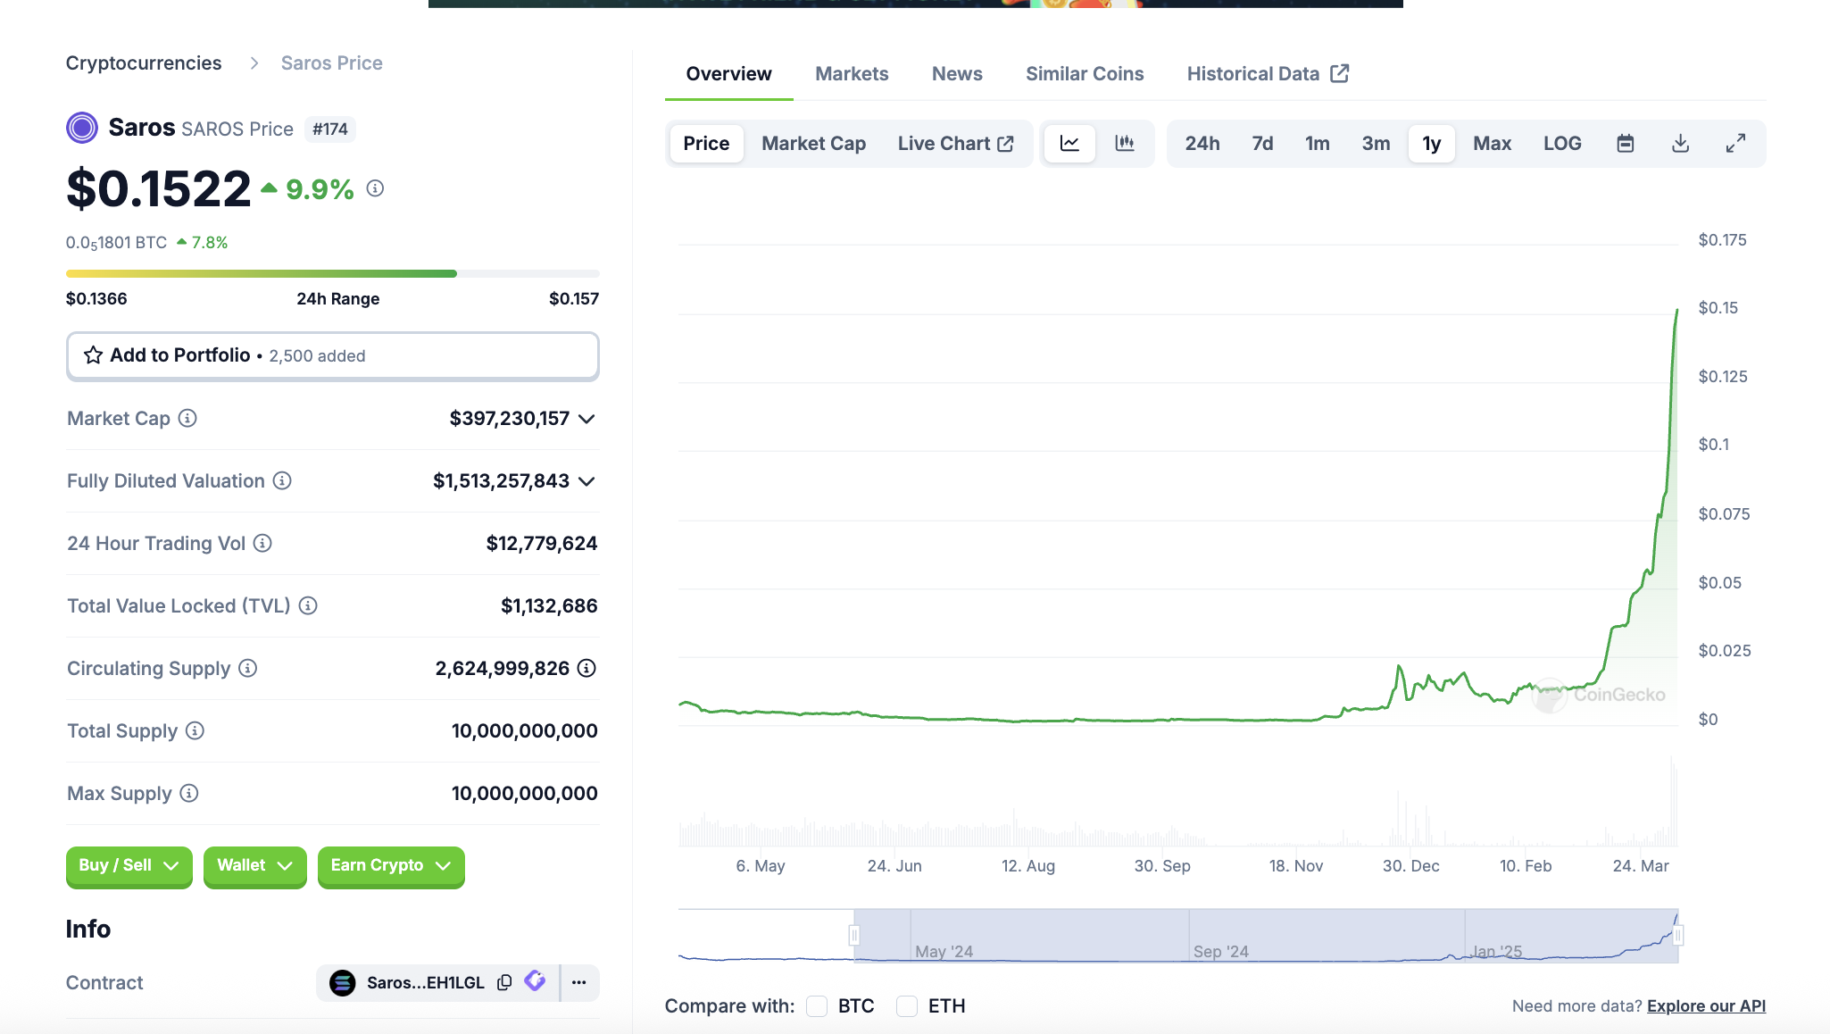Copy the Saros contract address
The width and height of the screenshot is (1830, 1034).
coord(504,982)
